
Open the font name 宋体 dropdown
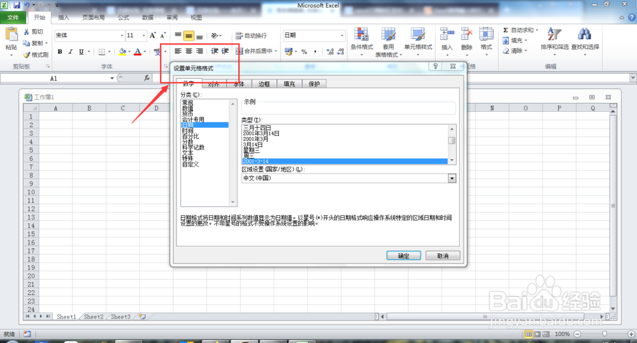pyautogui.click(x=122, y=36)
